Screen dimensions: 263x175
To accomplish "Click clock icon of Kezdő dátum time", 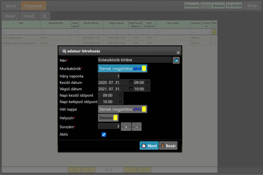I will tap(148, 82).
